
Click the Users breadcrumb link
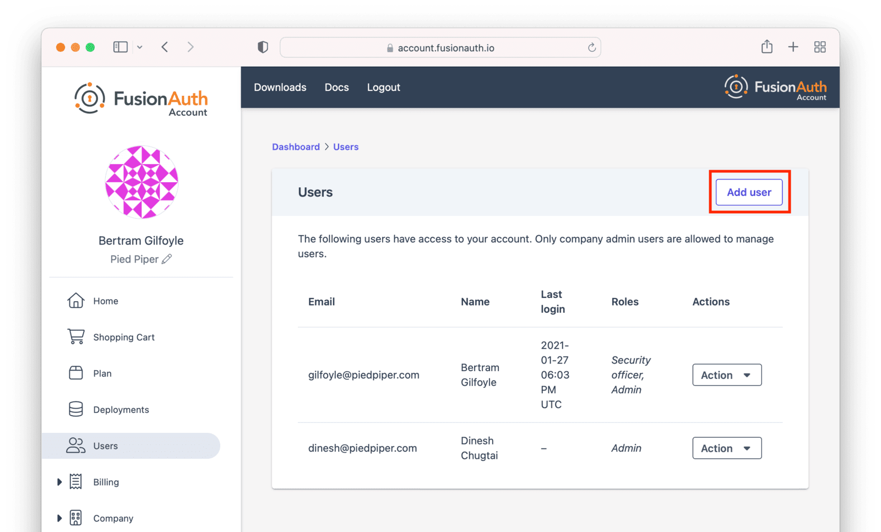346,146
